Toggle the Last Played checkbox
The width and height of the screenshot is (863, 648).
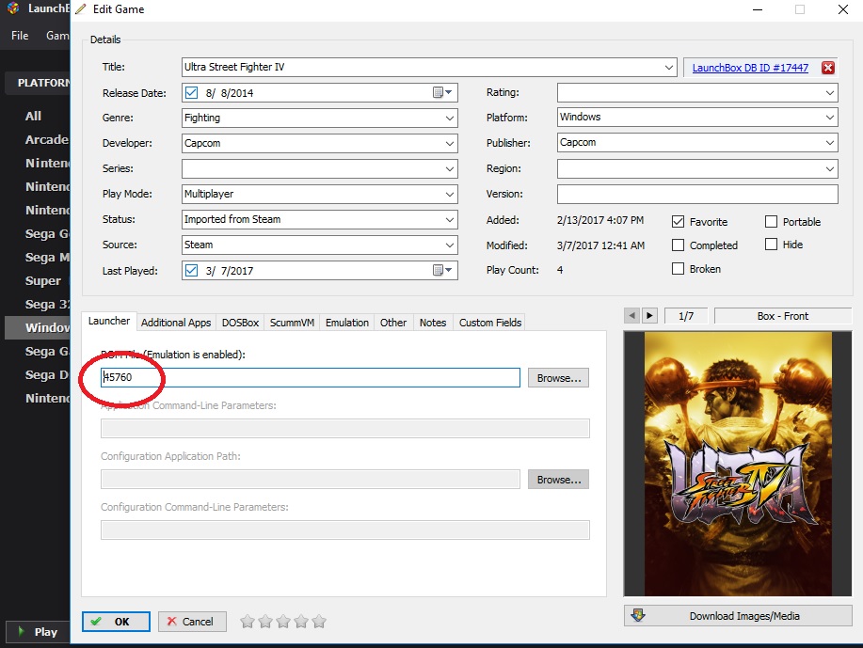tap(192, 270)
